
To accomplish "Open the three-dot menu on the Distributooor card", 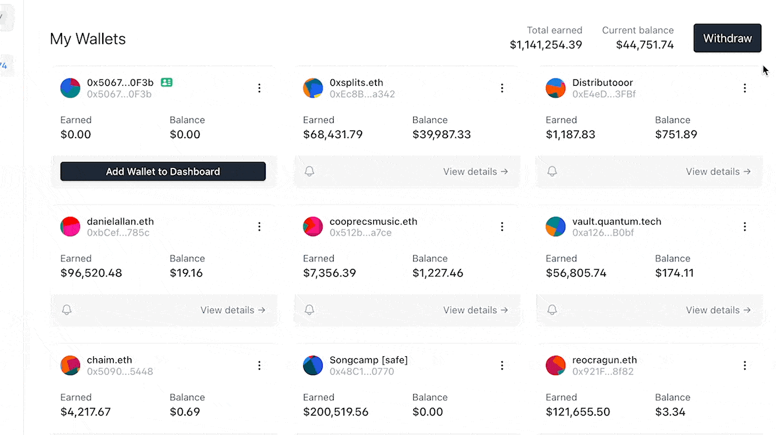I will 745,88.
